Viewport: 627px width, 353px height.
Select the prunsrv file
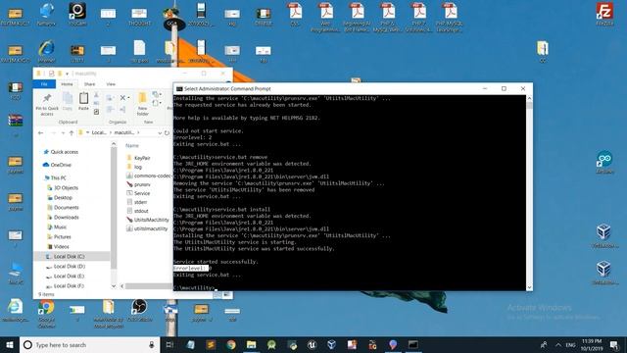pos(142,184)
